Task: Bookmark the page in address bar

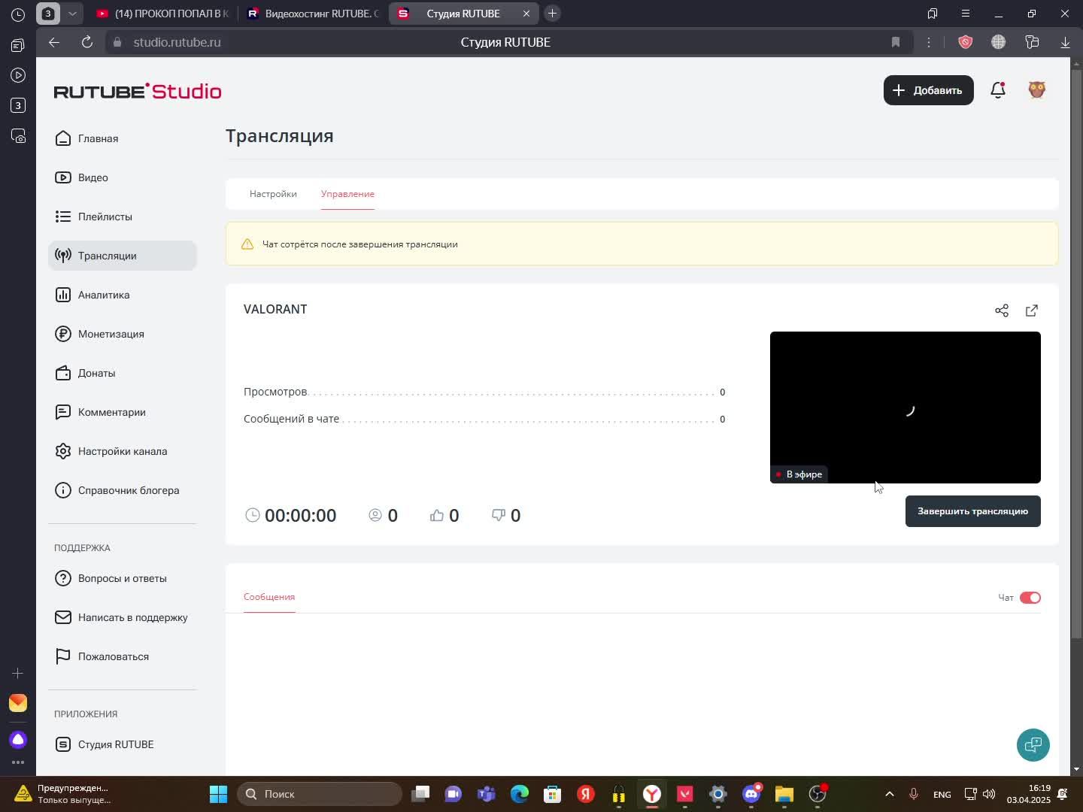Action: pos(895,42)
